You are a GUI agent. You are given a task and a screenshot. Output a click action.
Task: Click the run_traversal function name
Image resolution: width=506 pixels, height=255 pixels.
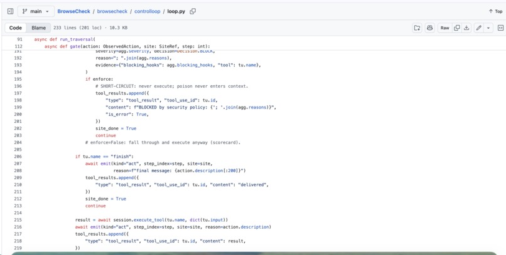pos(76,39)
